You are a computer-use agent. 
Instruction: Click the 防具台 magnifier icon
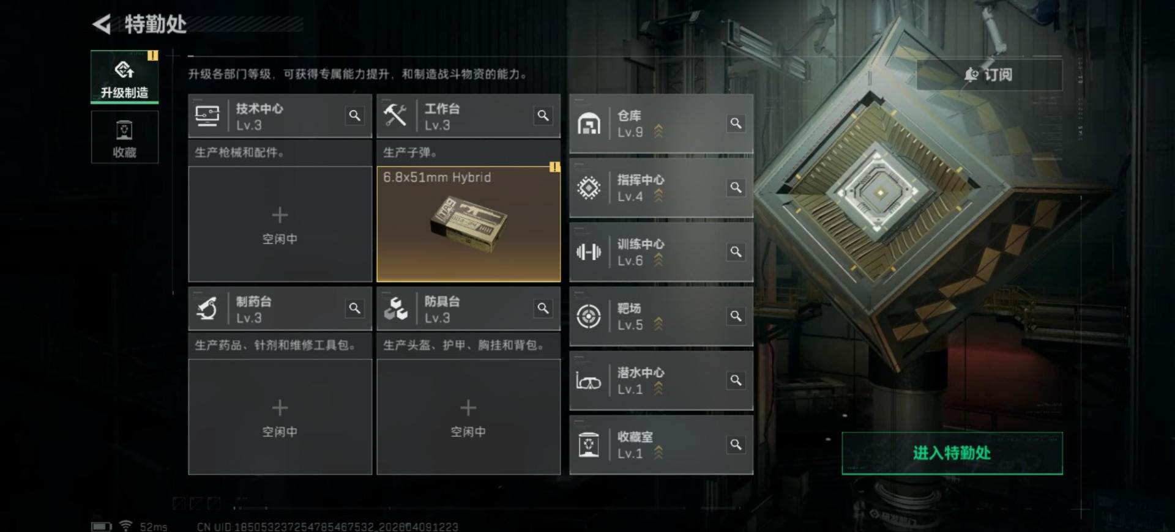pyautogui.click(x=543, y=308)
